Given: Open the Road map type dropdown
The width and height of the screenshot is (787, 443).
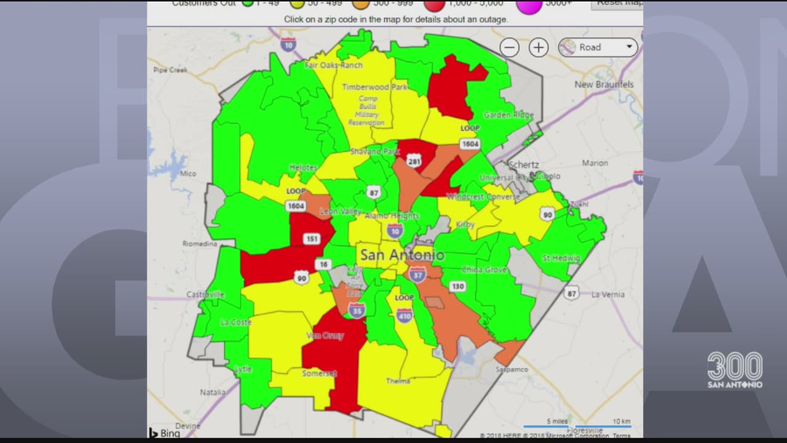Looking at the screenshot, I should pos(598,47).
